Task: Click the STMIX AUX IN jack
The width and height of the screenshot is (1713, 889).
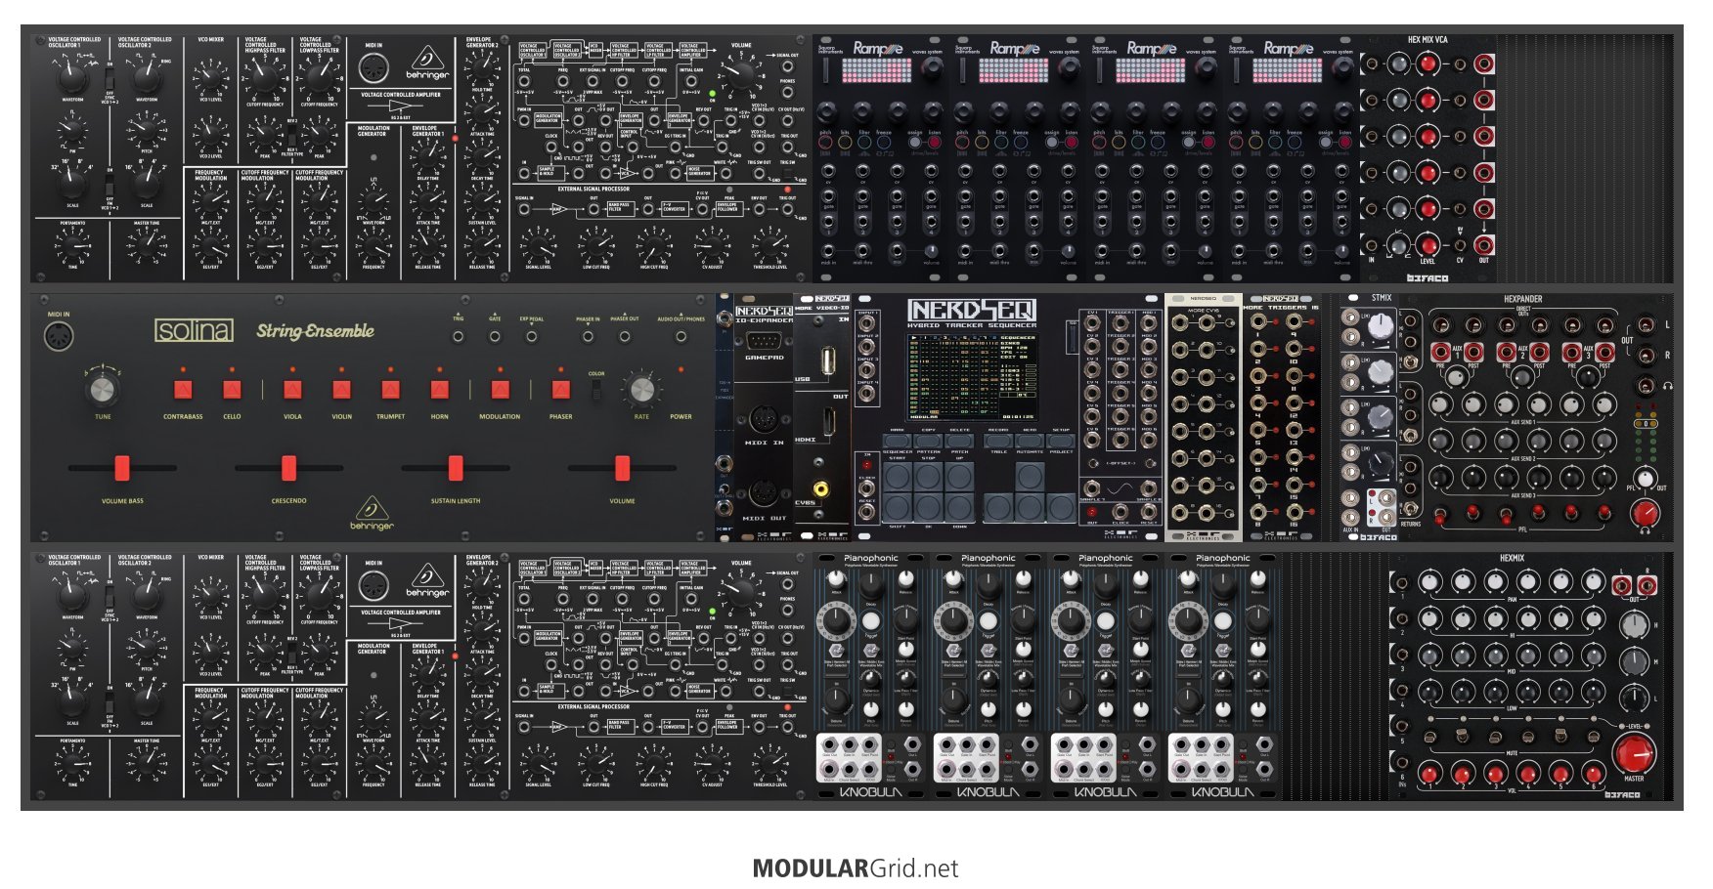Action: [x=1350, y=518]
